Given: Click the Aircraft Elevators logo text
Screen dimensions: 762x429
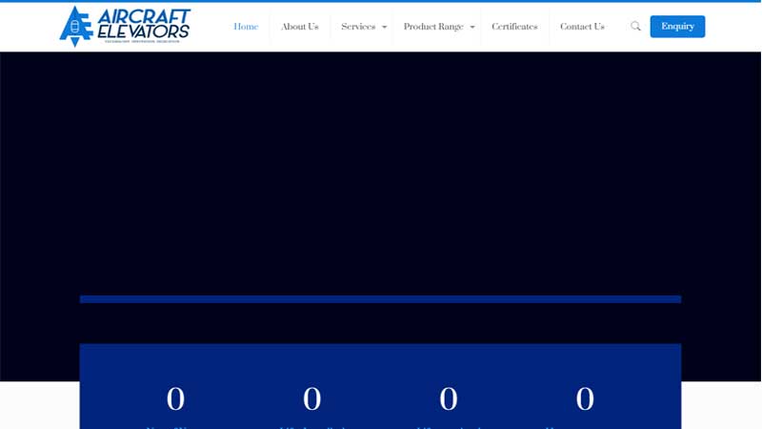Looking at the screenshot, I should point(143,23).
